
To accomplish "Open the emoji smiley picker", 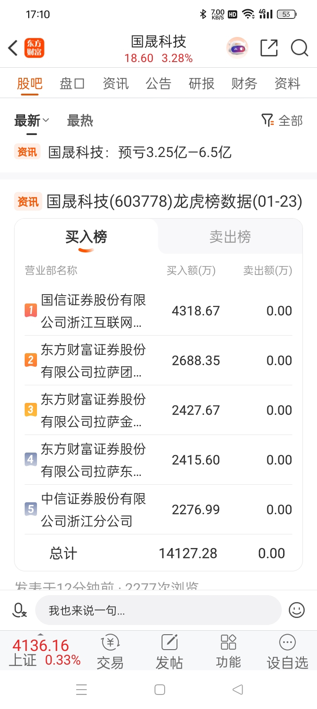I will tap(297, 610).
